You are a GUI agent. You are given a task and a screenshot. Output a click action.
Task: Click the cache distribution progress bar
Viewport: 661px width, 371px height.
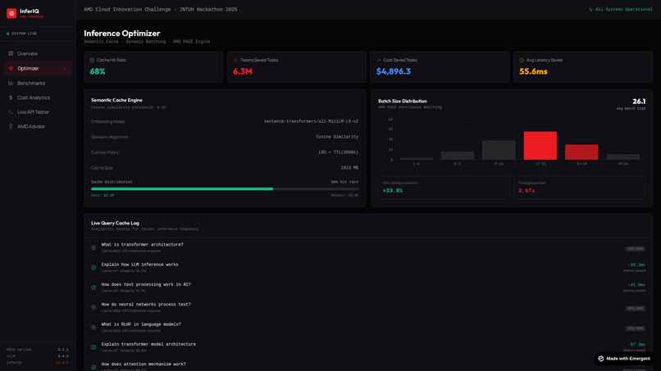coord(225,189)
